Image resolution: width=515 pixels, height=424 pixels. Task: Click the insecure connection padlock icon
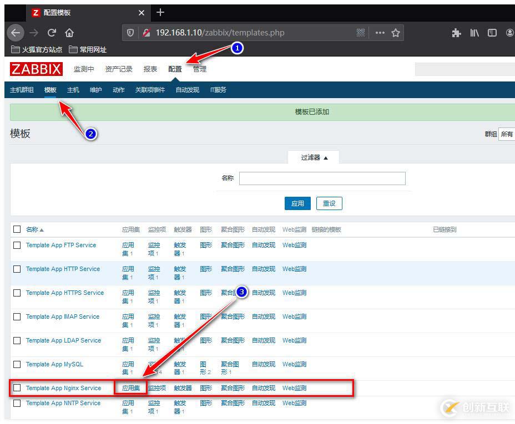[x=146, y=33]
